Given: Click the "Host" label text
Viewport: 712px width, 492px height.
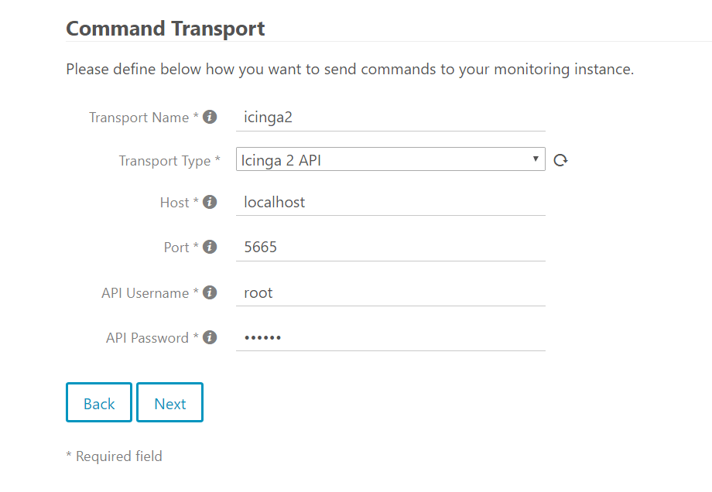Looking at the screenshot, I should pos(174,203).
